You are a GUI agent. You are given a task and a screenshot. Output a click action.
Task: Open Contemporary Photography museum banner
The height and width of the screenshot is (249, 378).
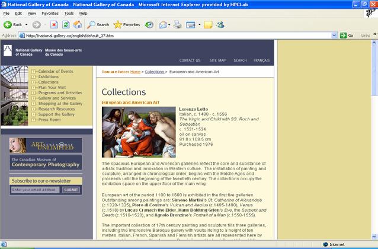point(46,162)
